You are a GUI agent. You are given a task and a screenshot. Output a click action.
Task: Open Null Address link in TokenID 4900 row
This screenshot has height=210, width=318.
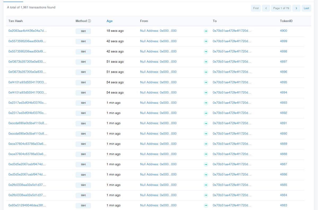click(158, 31)
